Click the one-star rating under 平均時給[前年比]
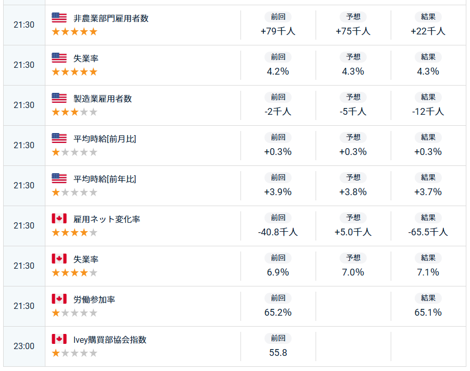Viewport: 470px width, 371px height. (75, 192)
